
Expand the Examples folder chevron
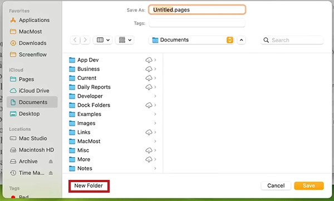pyautogui.click(x=155, y=114)
